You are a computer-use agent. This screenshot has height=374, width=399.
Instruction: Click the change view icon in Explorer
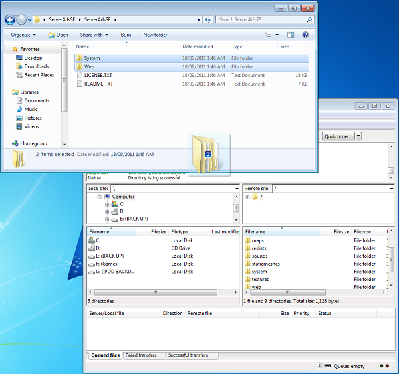coord(268,35)
